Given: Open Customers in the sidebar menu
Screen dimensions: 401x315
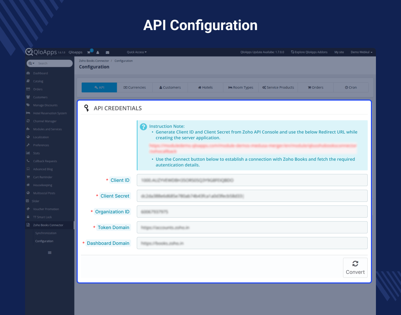Looking at the screenshot, I should (x=40, y=97).
